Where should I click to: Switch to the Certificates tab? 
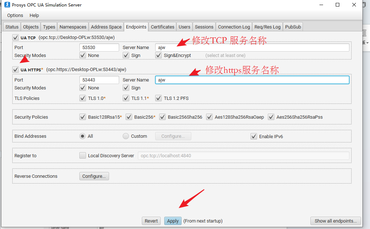pos(162,27)
